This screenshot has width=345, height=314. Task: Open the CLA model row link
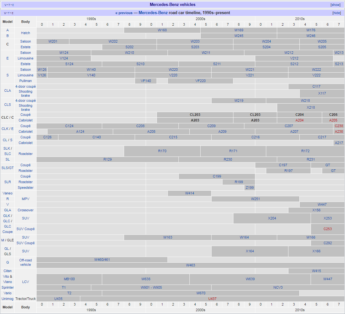point(7,90)
